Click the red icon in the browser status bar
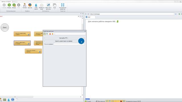Screen dimensions: 182x102 pyautogui.click(x=121, y=101)
